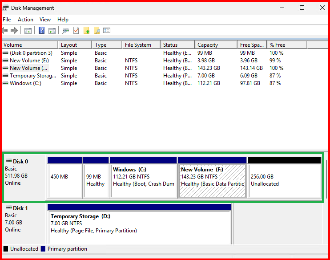Viewport: 330px width, 260px height.
Task: Open Help via the blue question-mark icon
Action: 41,31
